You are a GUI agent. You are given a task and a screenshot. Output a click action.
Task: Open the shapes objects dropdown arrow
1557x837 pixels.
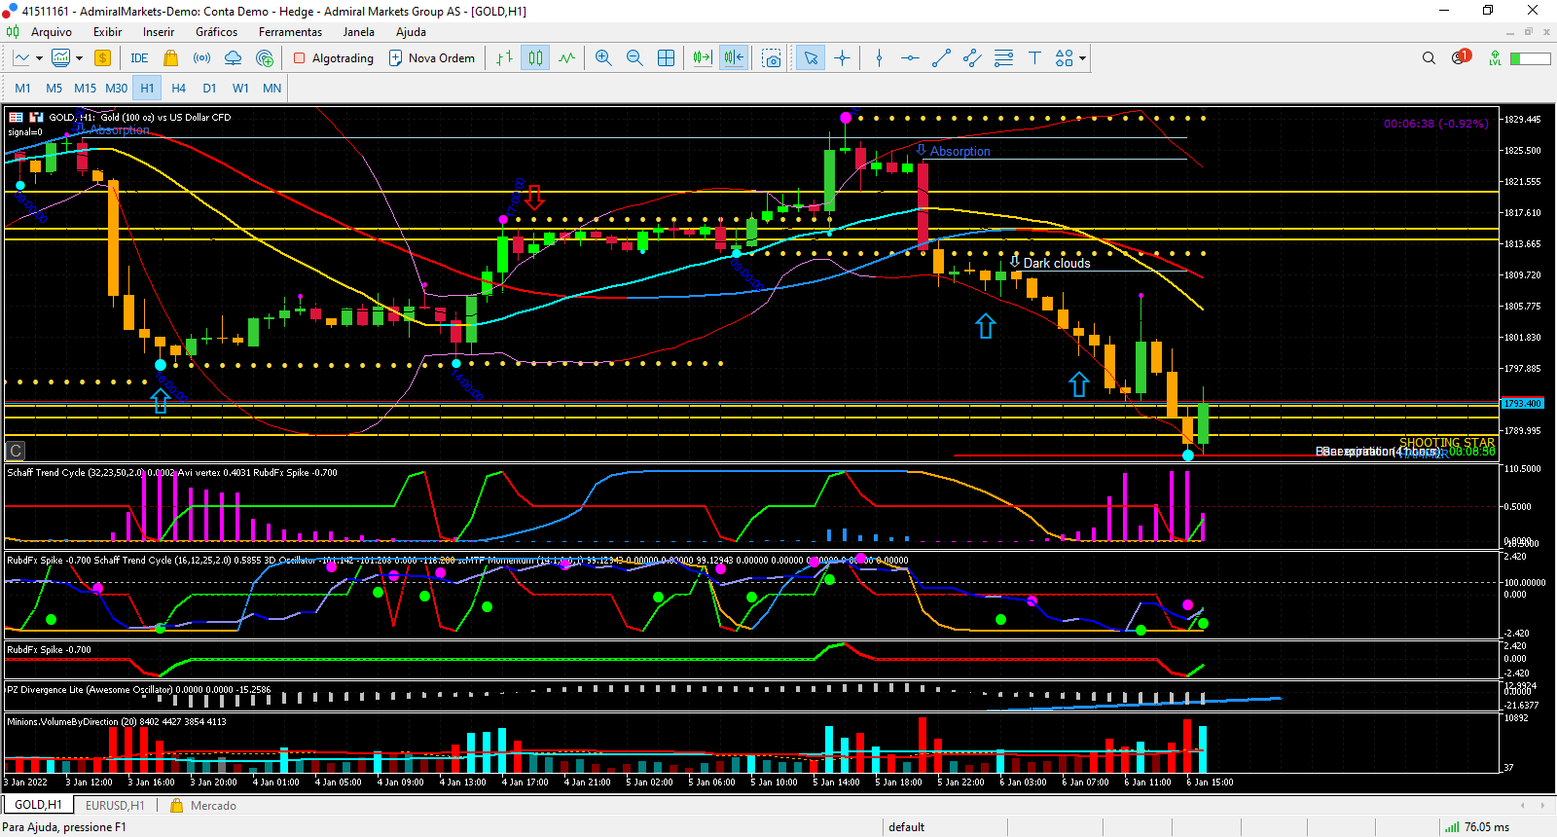coord(1082,58)
